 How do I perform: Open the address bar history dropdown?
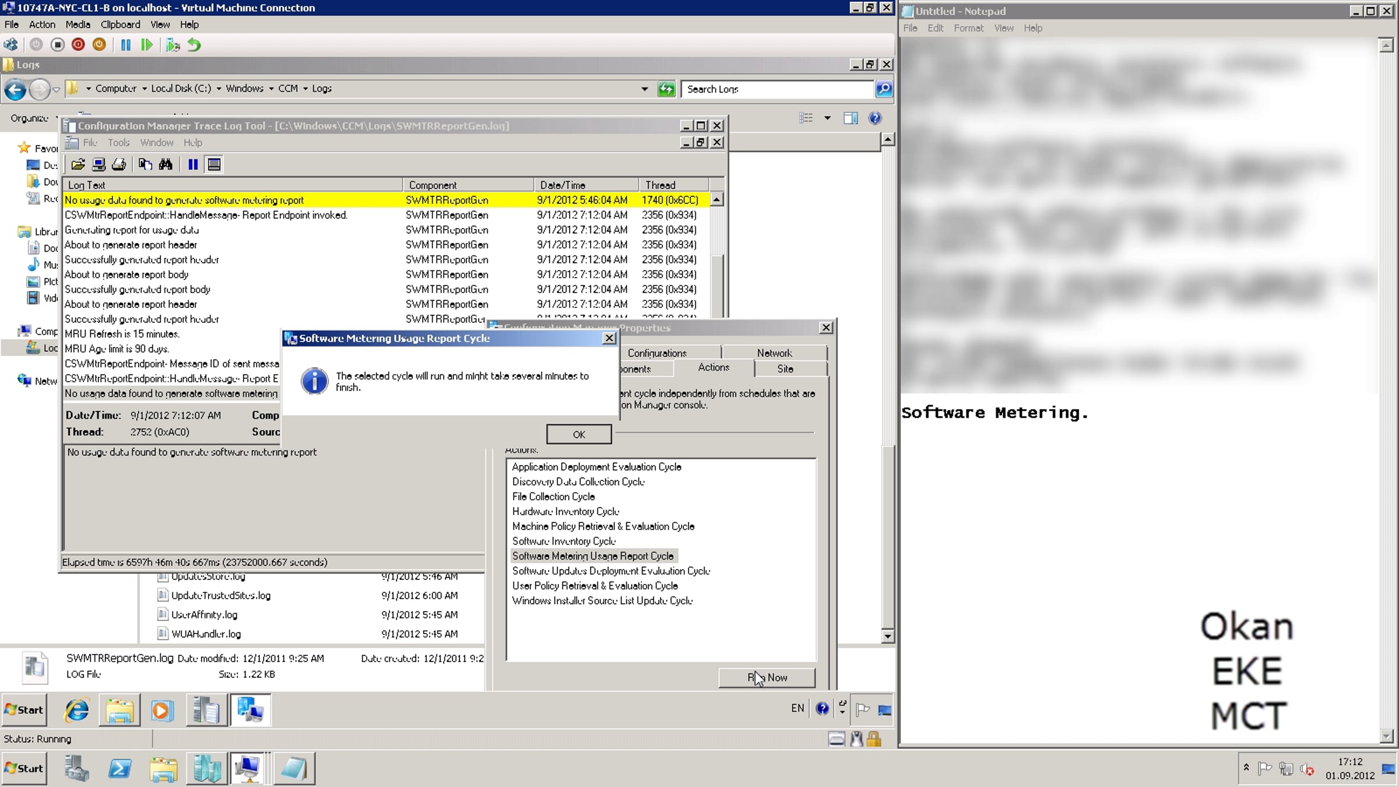coord(645,89)
